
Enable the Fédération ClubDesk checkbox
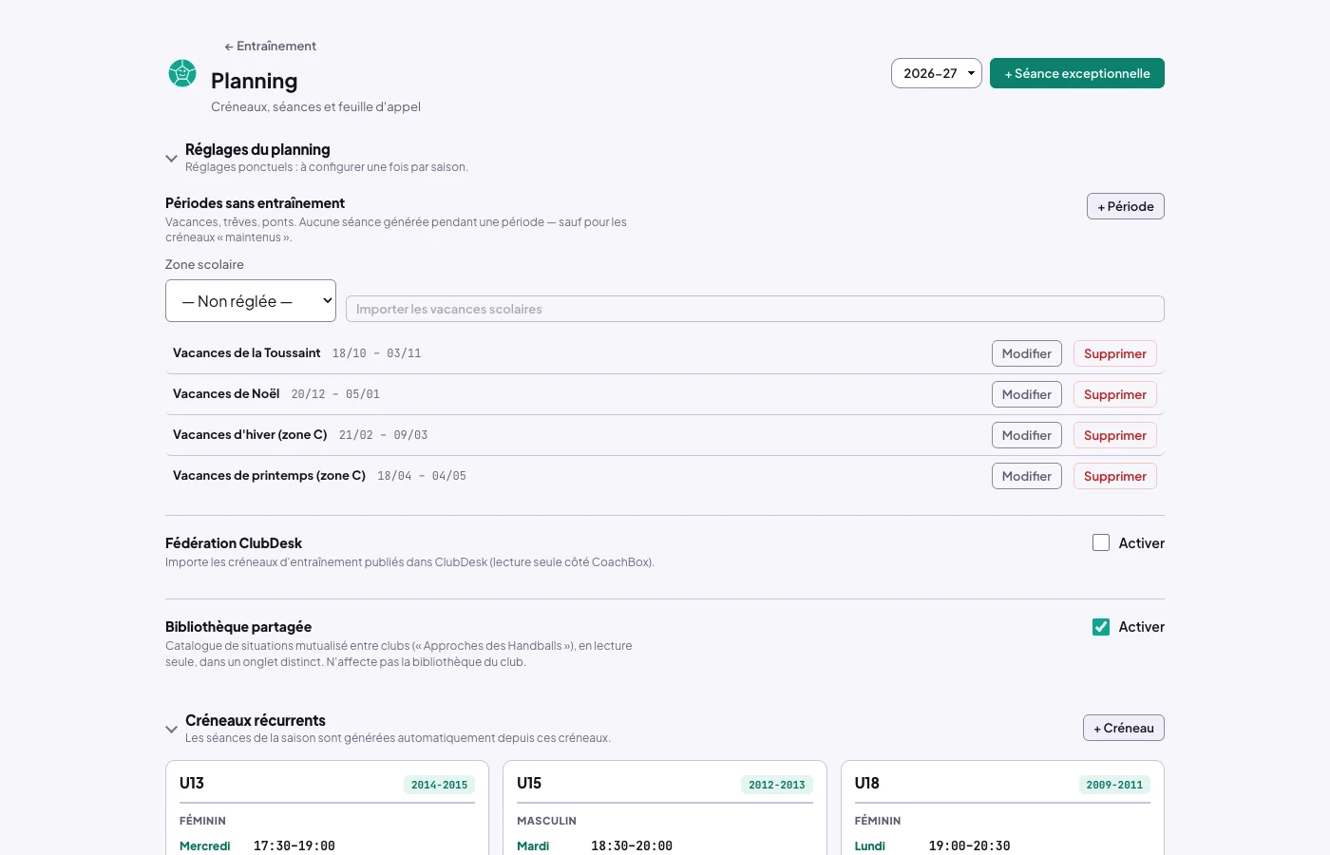(1101, 542)
